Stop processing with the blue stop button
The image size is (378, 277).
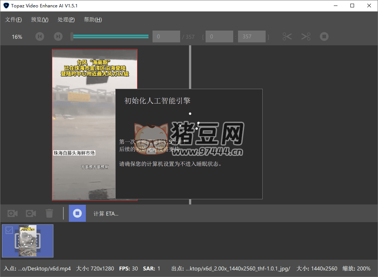(x=77, y=213)
